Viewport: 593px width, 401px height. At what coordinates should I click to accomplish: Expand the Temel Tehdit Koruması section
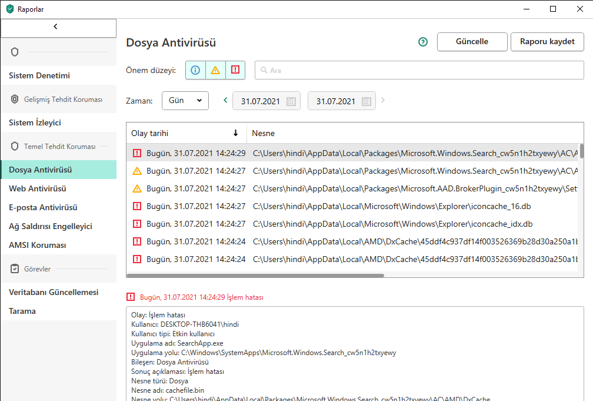click(x=59, y=147)
